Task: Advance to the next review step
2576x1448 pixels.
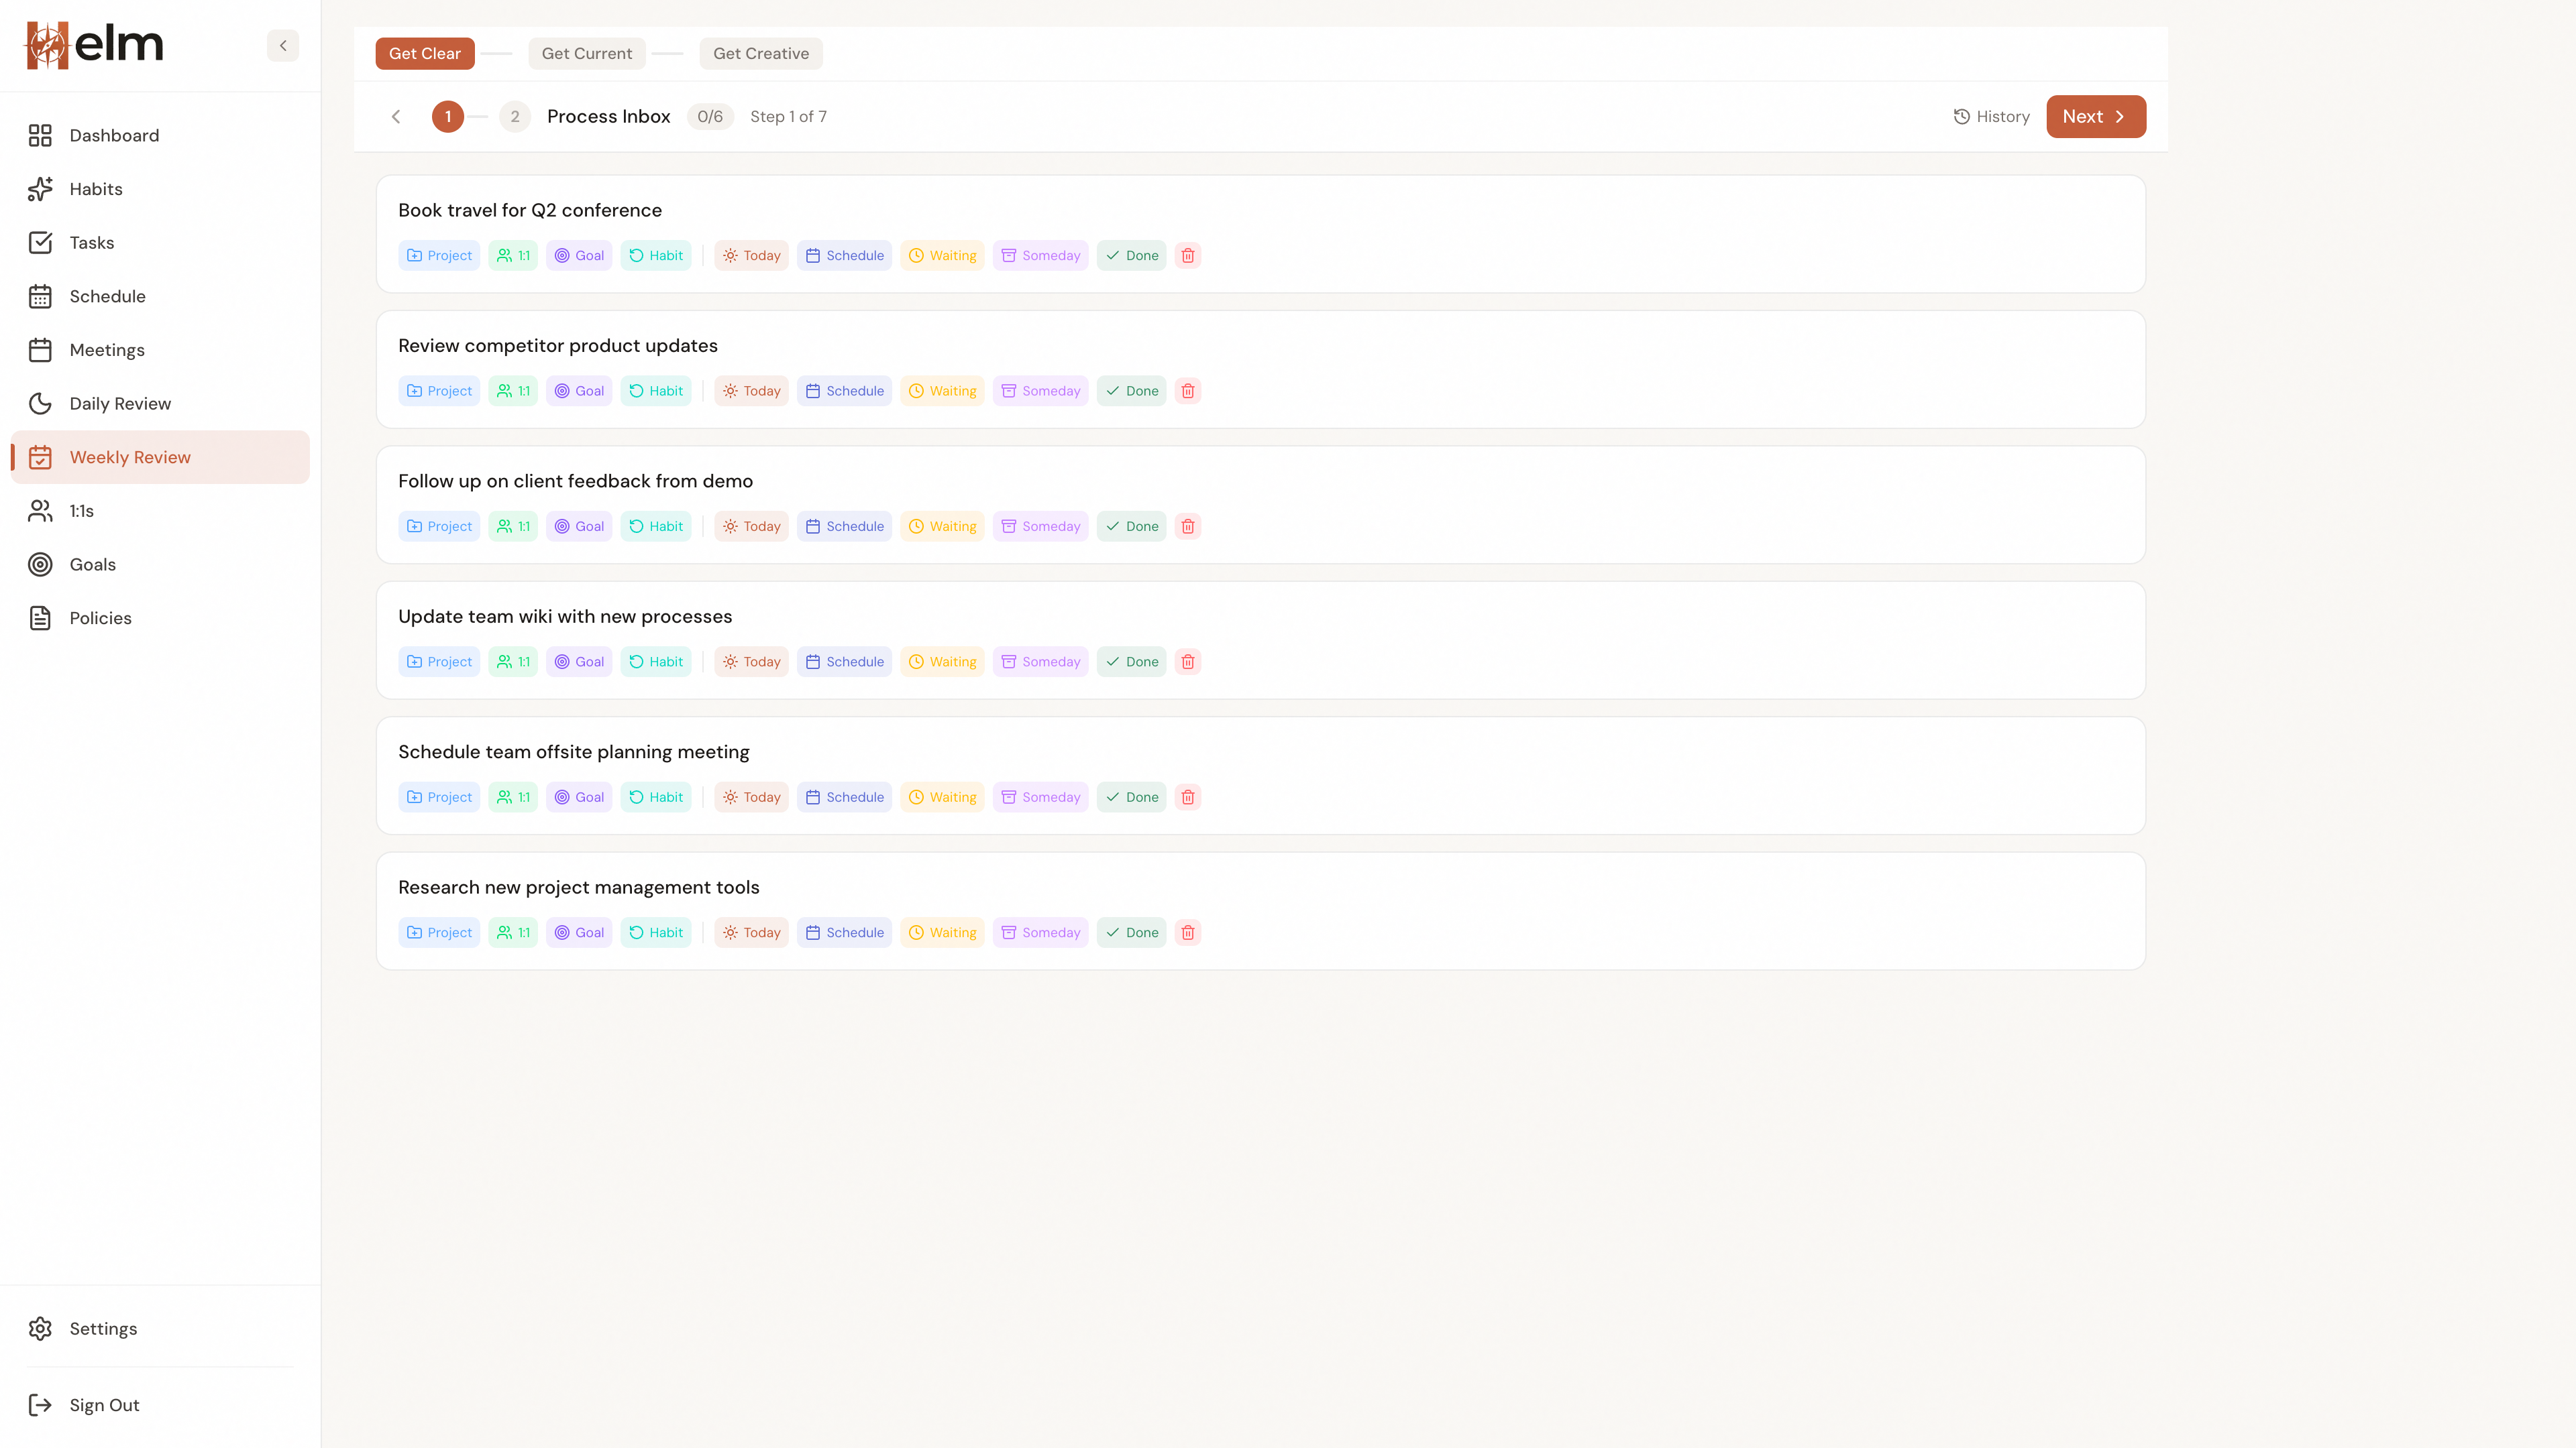Action: 2095,116
